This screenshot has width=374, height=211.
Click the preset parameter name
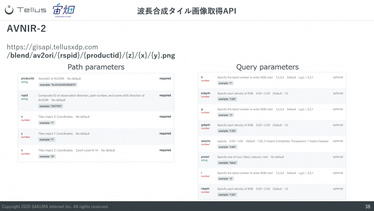coord(205,157)
